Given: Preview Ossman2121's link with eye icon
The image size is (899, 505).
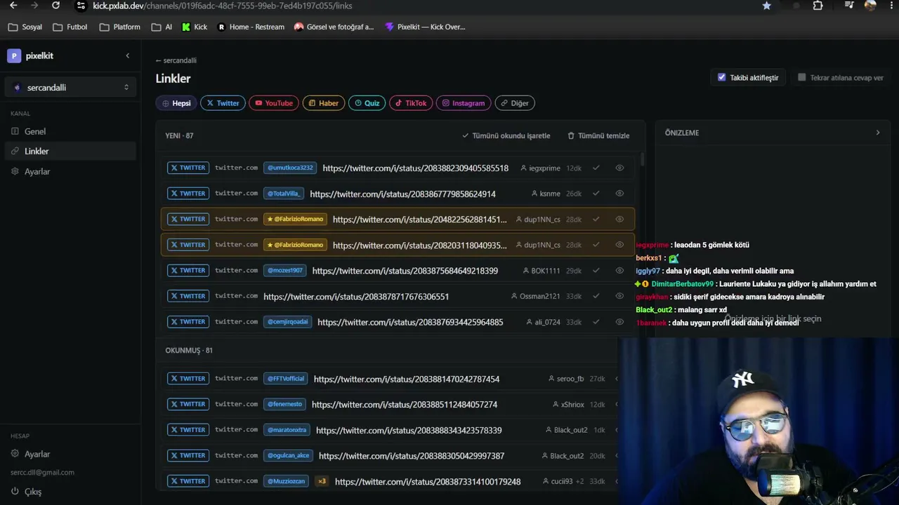Looking at the screenshot, I should click(619, 296).
